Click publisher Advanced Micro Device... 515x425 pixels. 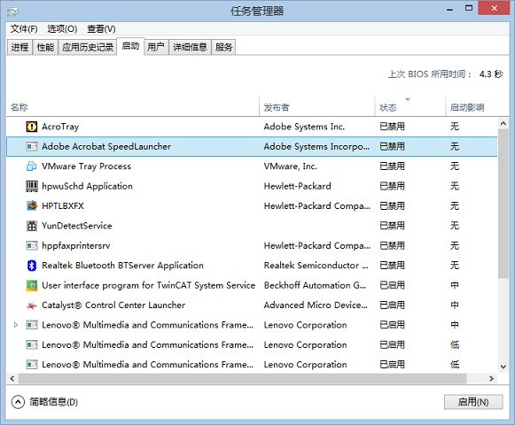click(316, 305)
